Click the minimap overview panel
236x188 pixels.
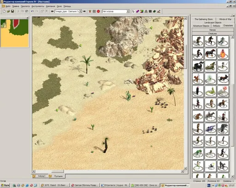(15, 33)
